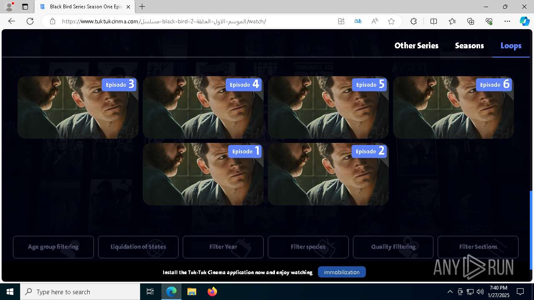Click the taskbar search box
The image size is (534, 300).
click(x=80, y=292)
